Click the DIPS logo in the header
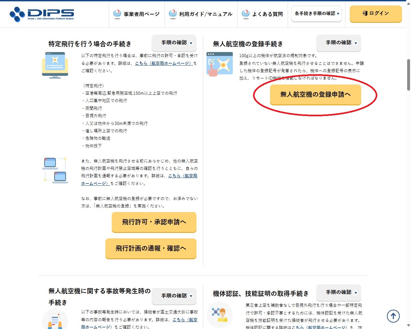 (42, 14)
